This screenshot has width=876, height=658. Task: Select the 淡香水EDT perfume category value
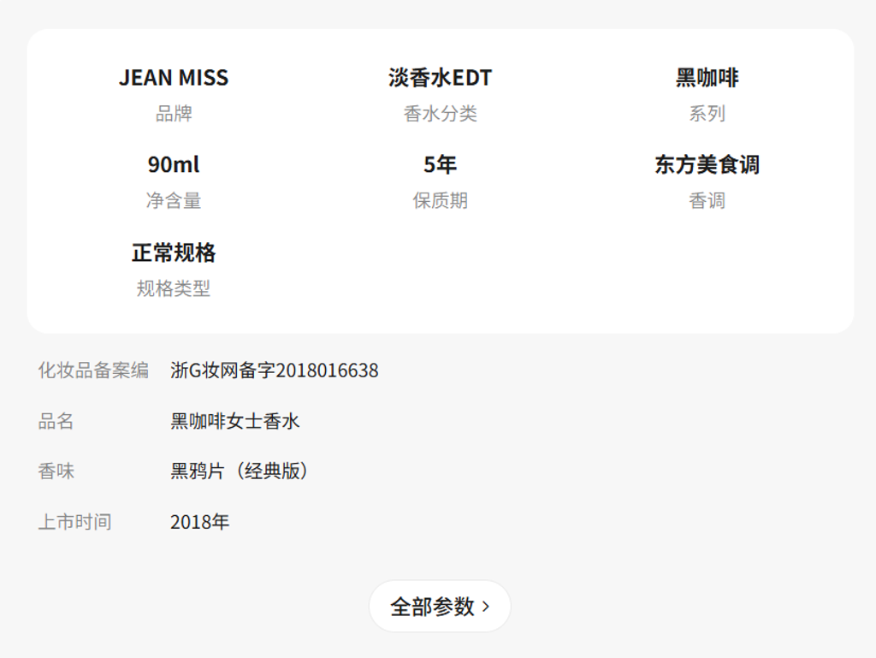[x=440, y=78]
